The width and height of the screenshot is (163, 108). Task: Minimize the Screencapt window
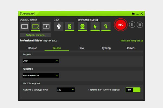(x=137, y=14)
